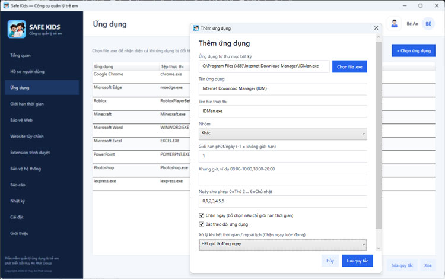Click the Photoshop.exe cell
The image size is (445, 279).
point(174,167)
